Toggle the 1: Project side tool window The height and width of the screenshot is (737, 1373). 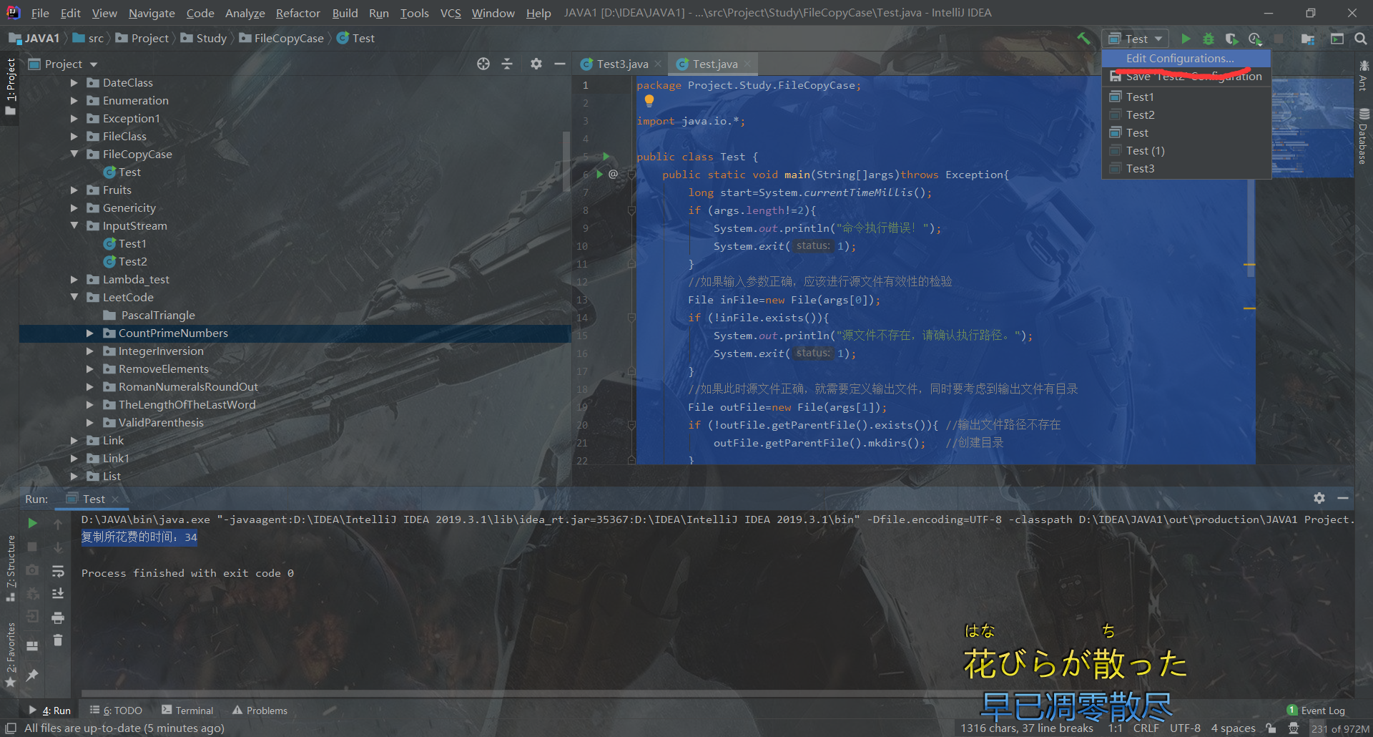[x=10, y=87]
